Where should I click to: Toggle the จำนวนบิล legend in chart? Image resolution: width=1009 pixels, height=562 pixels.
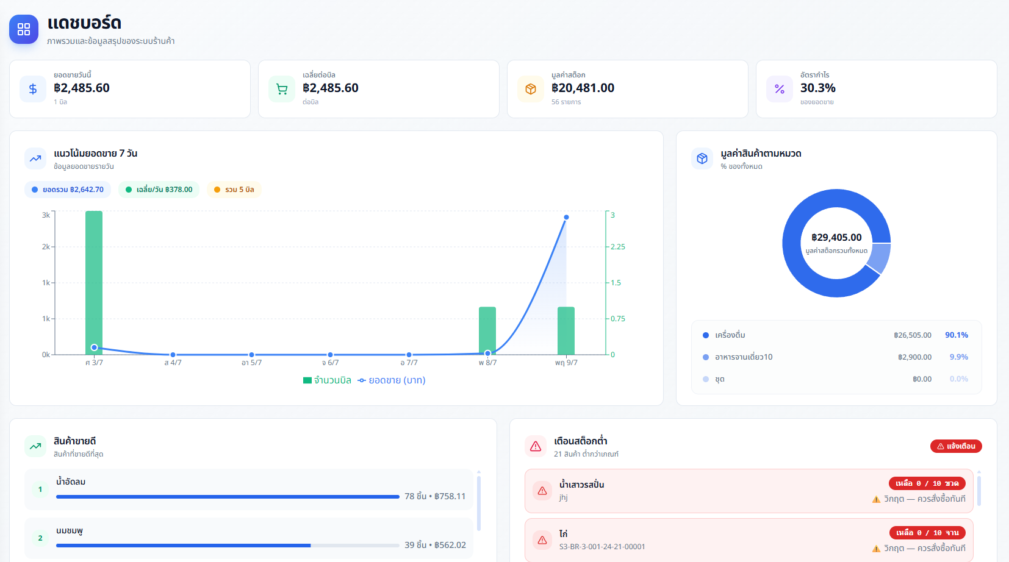click(328, 380)
